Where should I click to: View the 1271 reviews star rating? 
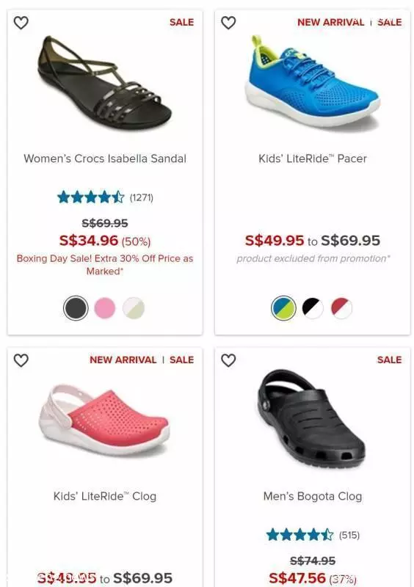105,197
